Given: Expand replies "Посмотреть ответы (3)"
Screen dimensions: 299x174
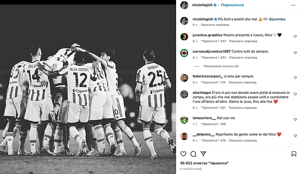Looking at the screenshot, I should coord(221,66).
